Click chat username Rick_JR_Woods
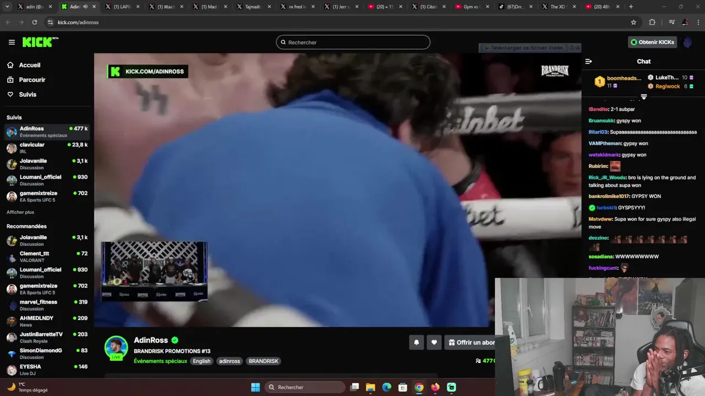 click(607, 178)
